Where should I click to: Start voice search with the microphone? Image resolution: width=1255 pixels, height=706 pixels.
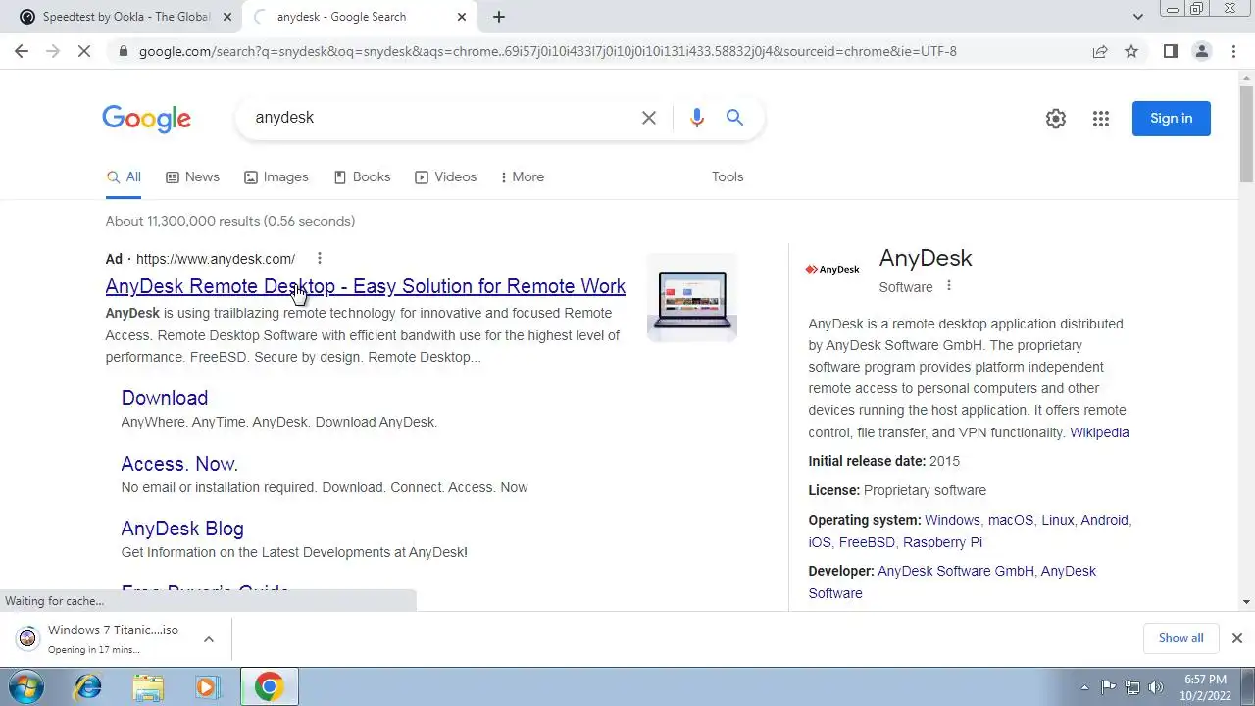pyautogui.click(x=697, y=118)
